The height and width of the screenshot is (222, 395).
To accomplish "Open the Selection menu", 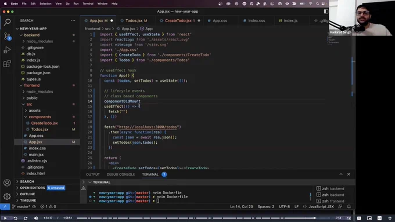I will (x=45, y=4).
